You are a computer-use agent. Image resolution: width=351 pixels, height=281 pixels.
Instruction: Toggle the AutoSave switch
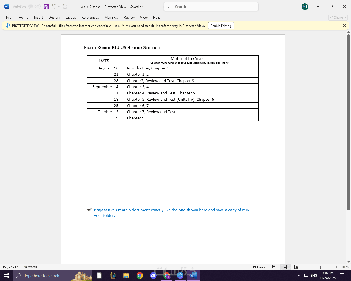(34, 7)
